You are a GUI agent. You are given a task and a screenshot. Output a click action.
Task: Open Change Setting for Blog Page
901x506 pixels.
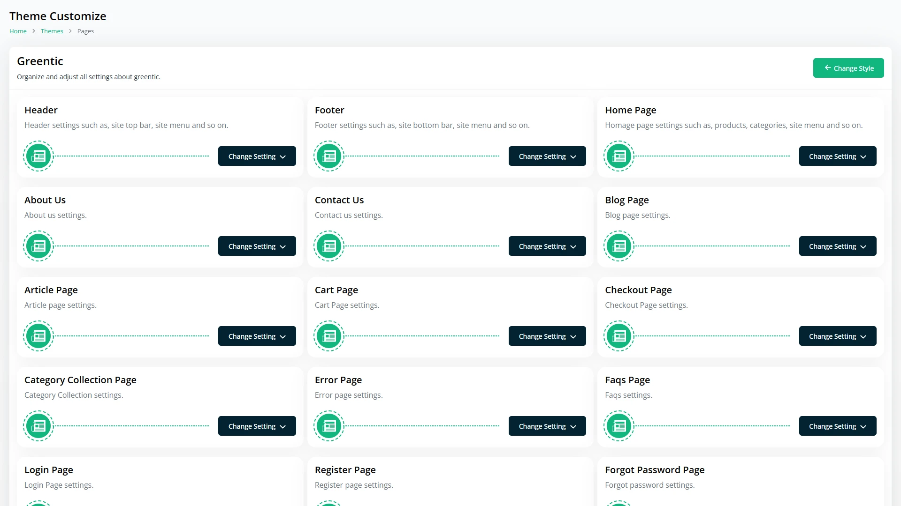pos(838,246)
